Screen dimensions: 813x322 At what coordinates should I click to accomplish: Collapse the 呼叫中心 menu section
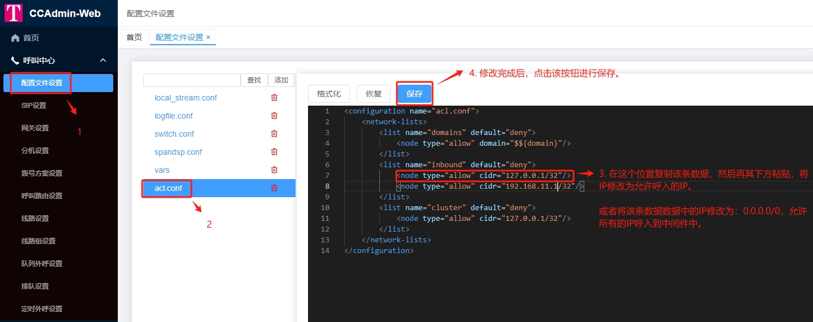click(103, 60)
